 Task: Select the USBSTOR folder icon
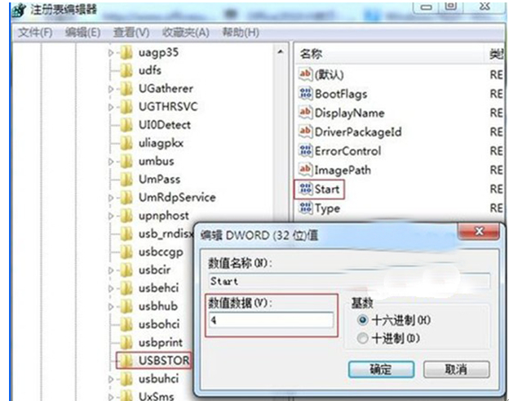point(126,360)
